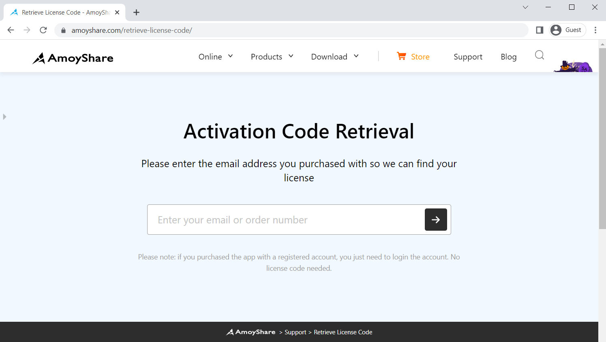Click the page's vertical scrollbar
The image size is (606, 342).
[602, 138]
